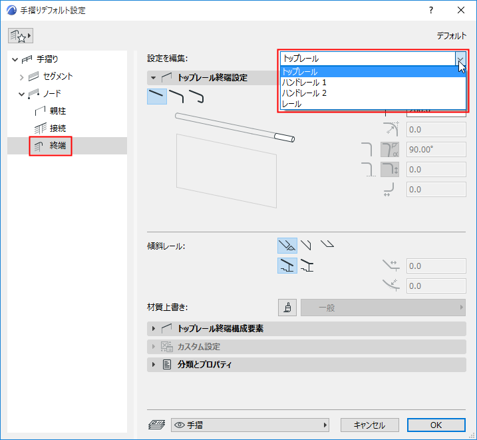Toggle the ending angle mode button
This screenshot has height=440, width=477.
click(x=390, y=149)
